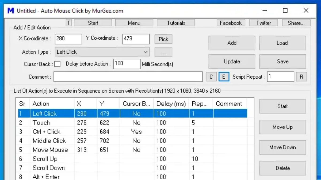Click the top Start toolbar button
Viewport: 321px width, 180px height.
coord(93,23)
